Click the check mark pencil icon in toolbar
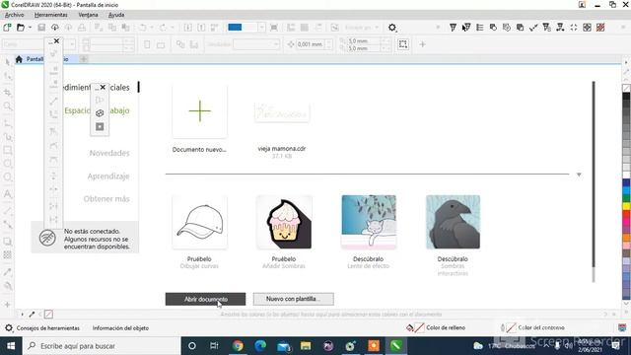 tap(533, 28)
